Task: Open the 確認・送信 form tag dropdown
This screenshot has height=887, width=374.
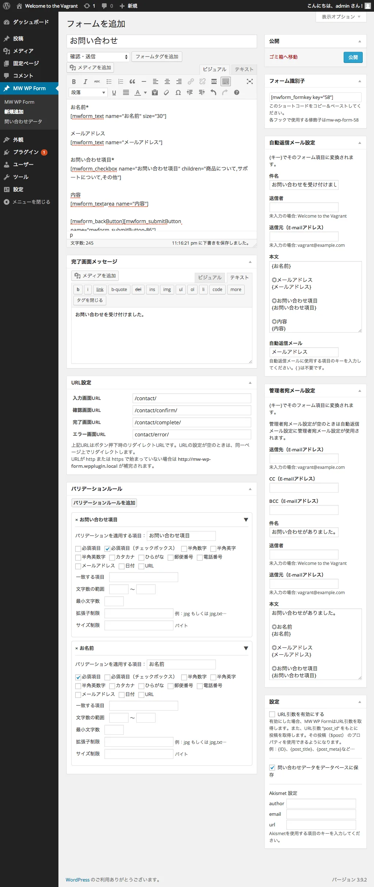Action: tap(99, 57)
